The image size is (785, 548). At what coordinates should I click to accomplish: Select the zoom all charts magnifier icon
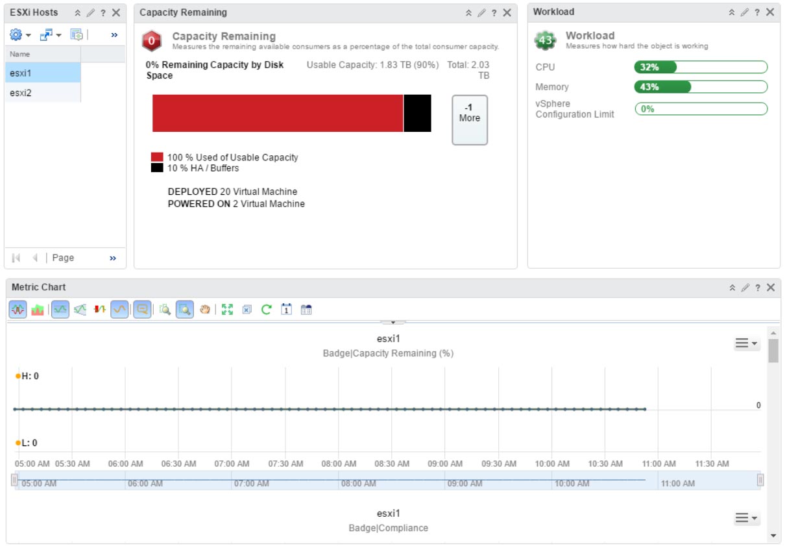(x=165, y=310)
